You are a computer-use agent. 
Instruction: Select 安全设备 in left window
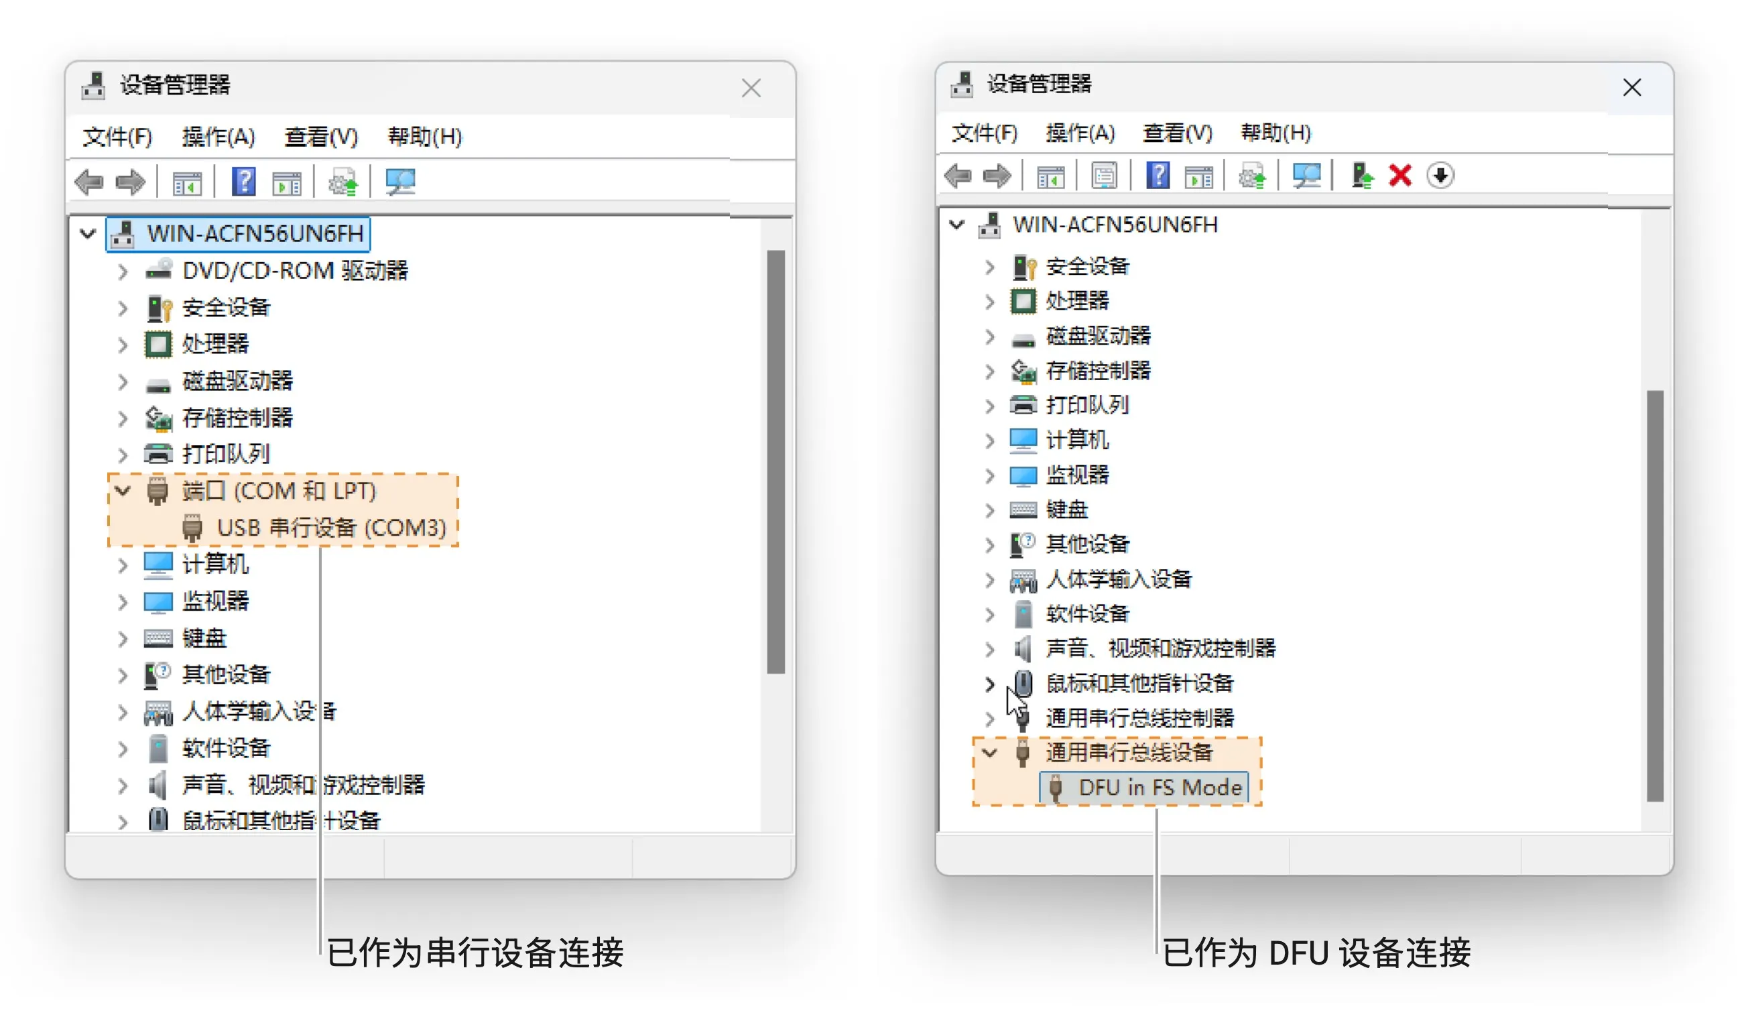pyautogui.click(x=226, y=308)
